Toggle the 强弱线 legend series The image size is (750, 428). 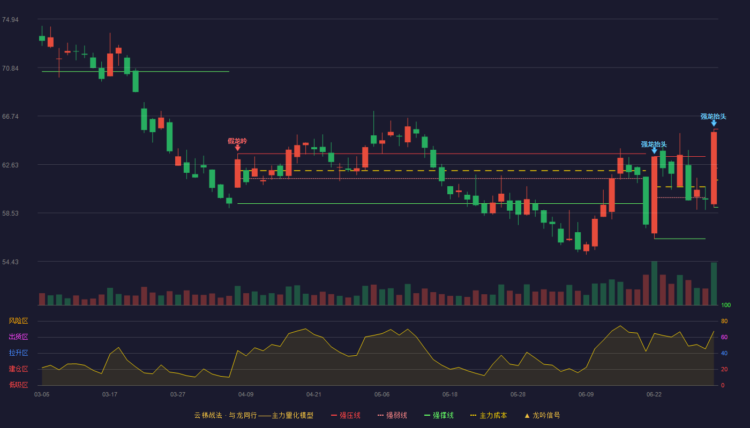392,415
